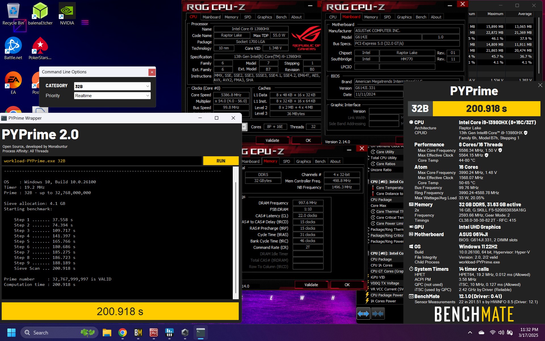Screen dimensions: 545x341
Task: Click 'Intel Core i9 13980HX' name field in CPU-Z
Action: click(x=251, y=29)
